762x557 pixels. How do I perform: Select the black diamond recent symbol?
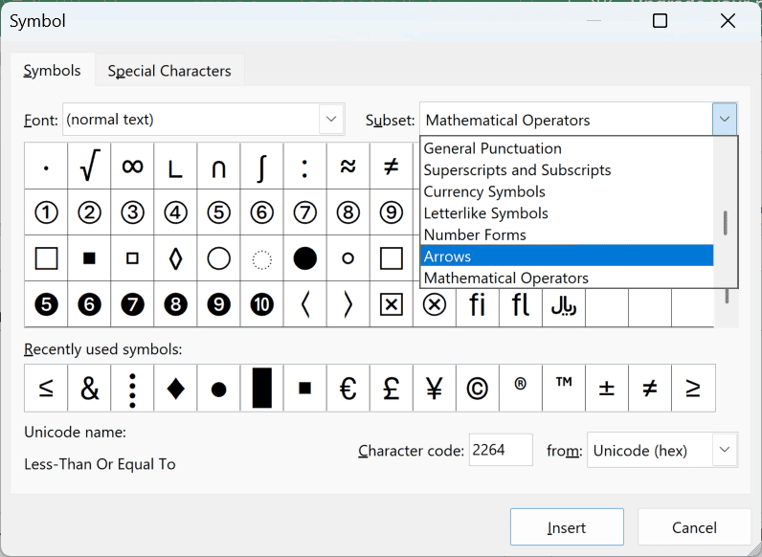(175, 388)
